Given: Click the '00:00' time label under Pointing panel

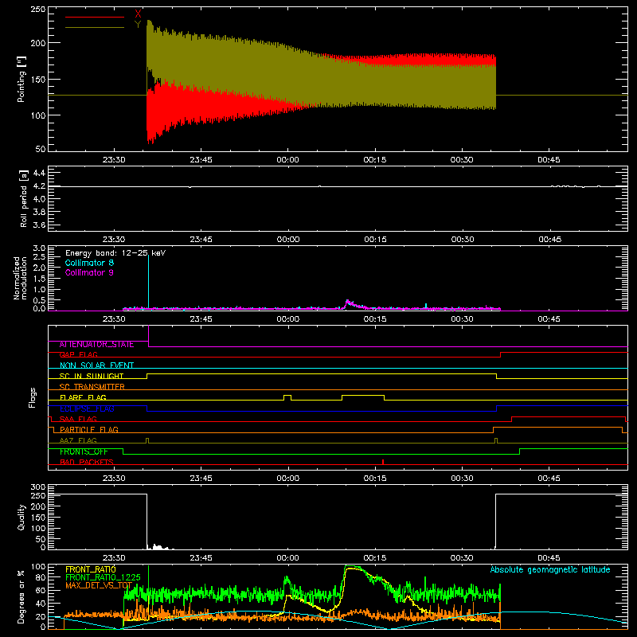Looking at the screenshot, I should (288, 160).
